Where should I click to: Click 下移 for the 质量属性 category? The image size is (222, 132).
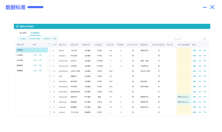(40, 71)
